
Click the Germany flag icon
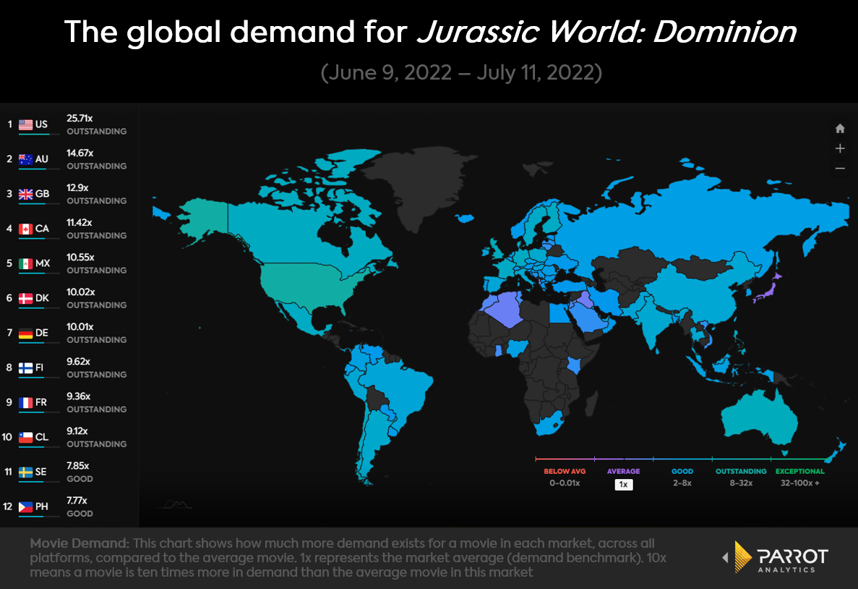[26, 333]
